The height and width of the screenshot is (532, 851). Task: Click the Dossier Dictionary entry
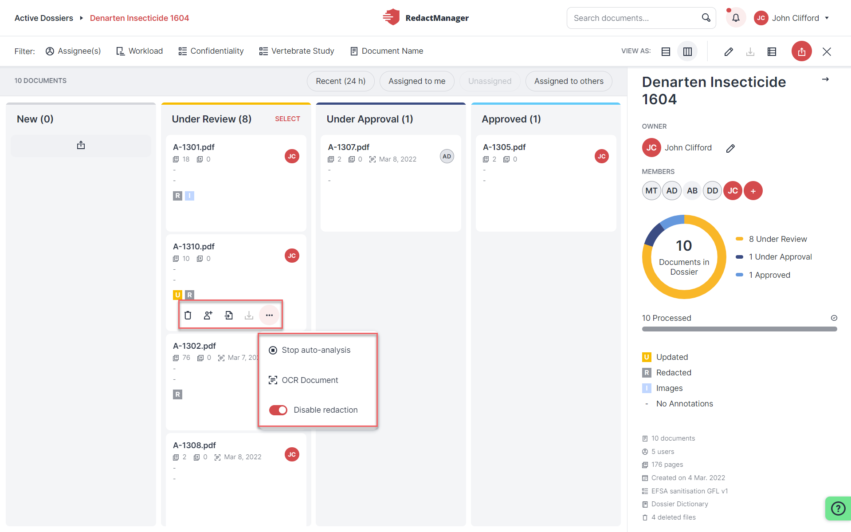point(675,504)
